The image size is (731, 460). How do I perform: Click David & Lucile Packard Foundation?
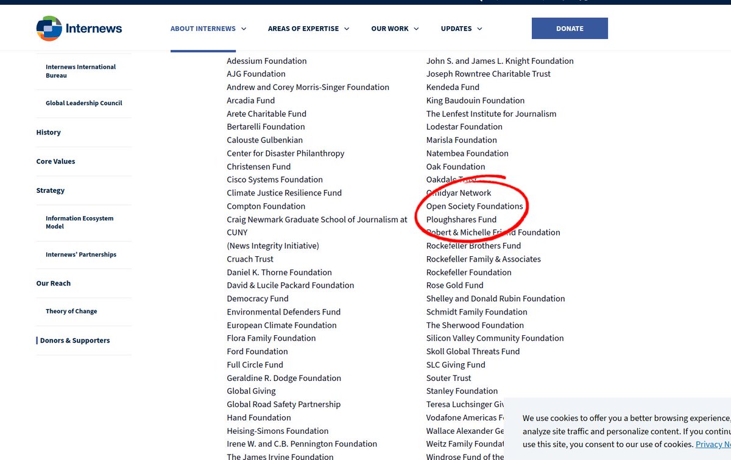(x=291, y=285)
